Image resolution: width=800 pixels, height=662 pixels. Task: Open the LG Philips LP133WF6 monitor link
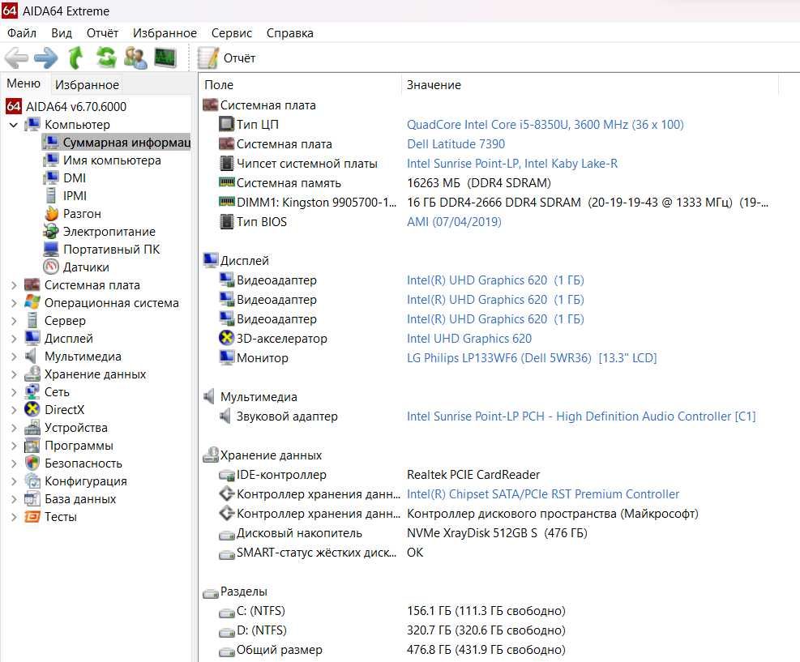tap(532, 358)
